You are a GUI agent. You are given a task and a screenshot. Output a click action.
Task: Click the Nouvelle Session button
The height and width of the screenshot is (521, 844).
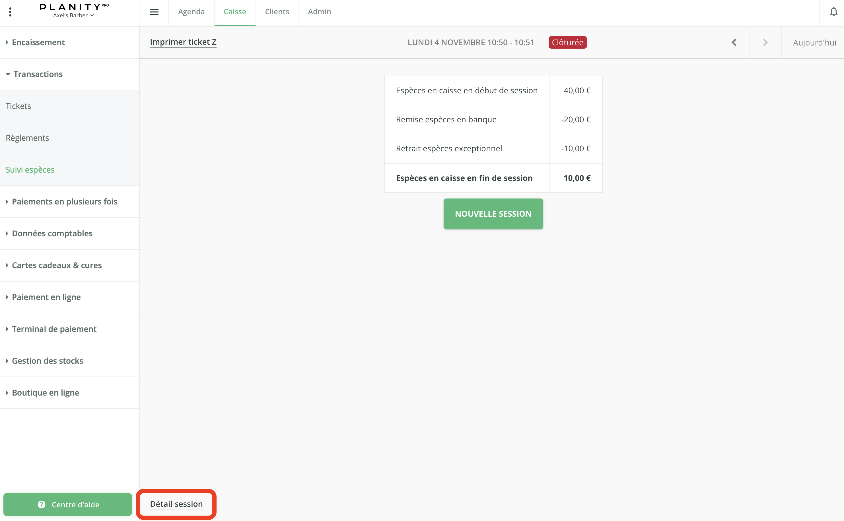click(493, 214)
